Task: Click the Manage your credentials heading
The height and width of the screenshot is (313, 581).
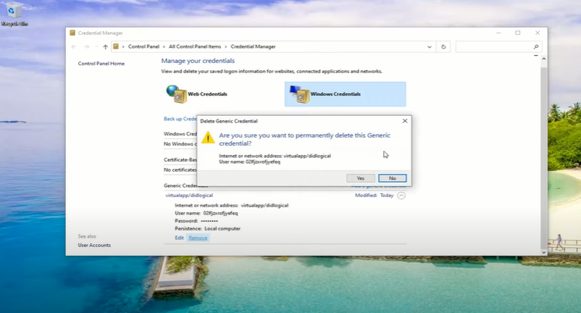Action: (x=198, y=61)
